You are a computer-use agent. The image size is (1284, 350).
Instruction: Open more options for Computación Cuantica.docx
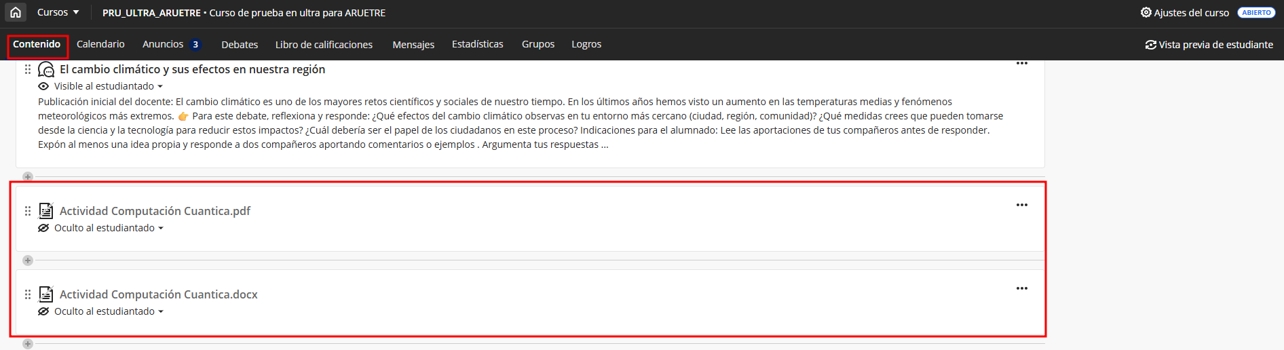1021,288
